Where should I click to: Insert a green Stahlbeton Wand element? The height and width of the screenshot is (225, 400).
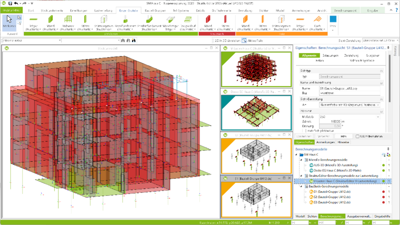[x=50, y=23]
